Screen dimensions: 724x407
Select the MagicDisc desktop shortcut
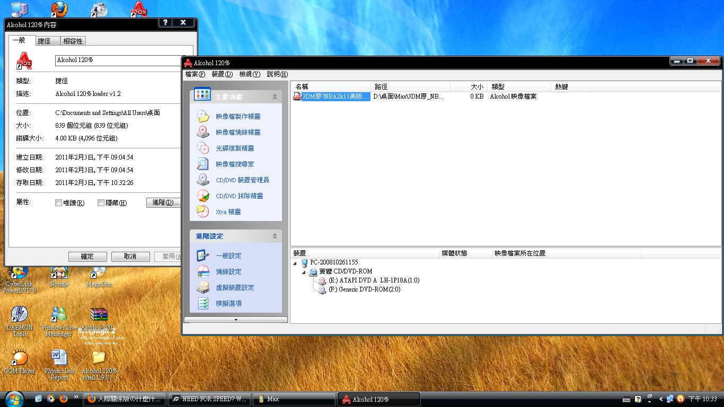pyautogui.click(x=99, y=277)
